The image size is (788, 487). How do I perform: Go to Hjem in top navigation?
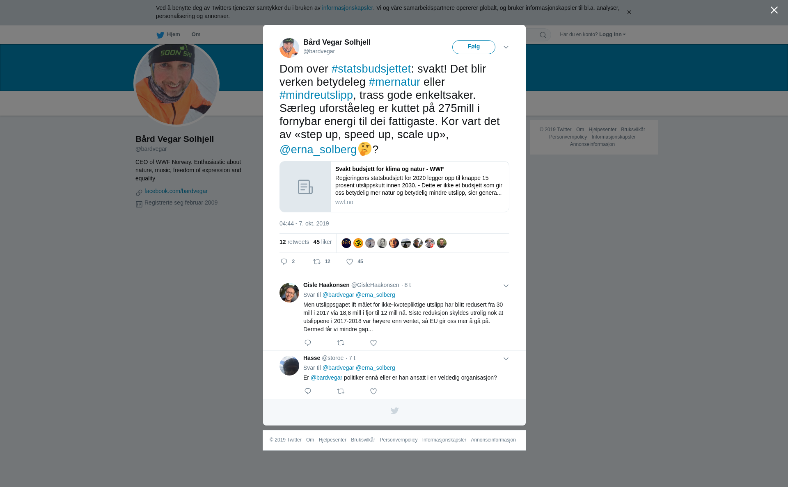click(x=168, y=34)
